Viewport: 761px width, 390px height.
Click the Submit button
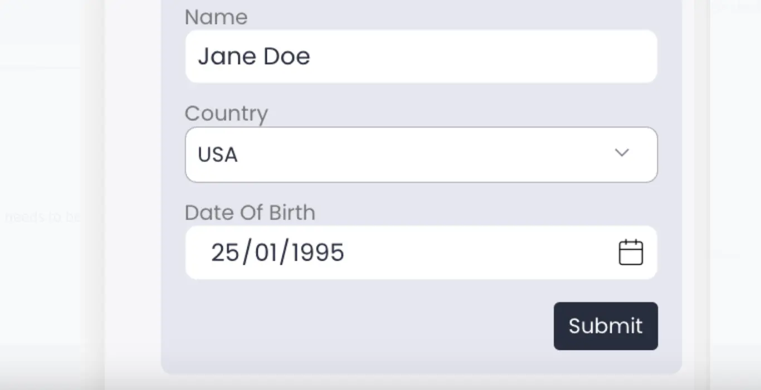(x=606, y=326)
